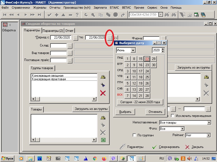Click the volume speaker tray icon
The height and width of the screenshot is (162, 217).
click(189, 158)
